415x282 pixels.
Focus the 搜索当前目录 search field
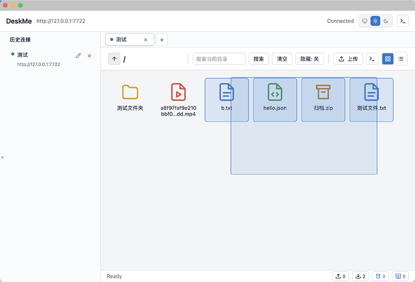[219, 59]
